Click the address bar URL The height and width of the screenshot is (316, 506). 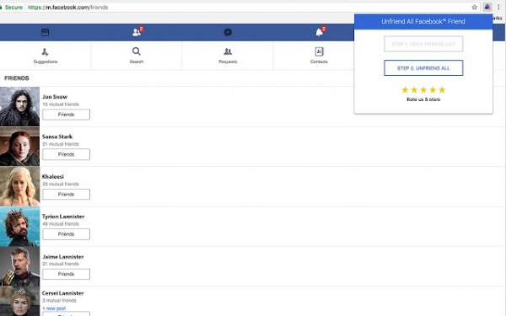(x=67, y=7)
